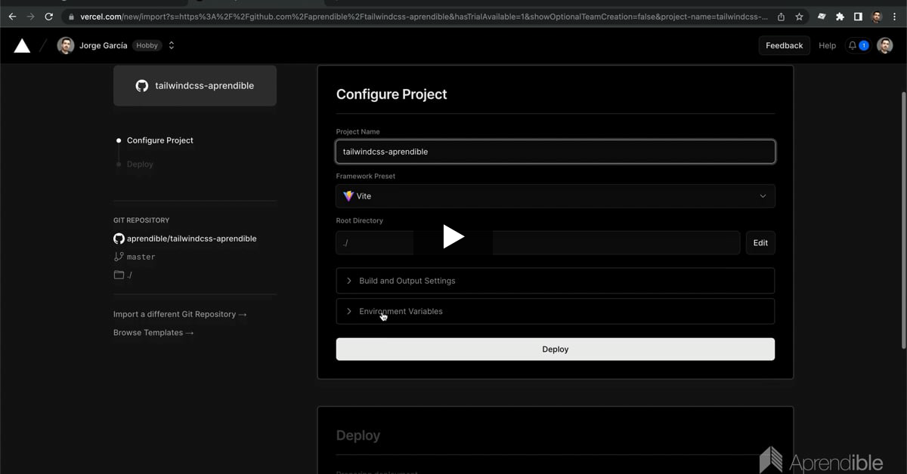Click the Deploy section heading below
Image resolution: width=907 pixels, height=474 pixels.
pyautogui.click(x=358, y=436)
